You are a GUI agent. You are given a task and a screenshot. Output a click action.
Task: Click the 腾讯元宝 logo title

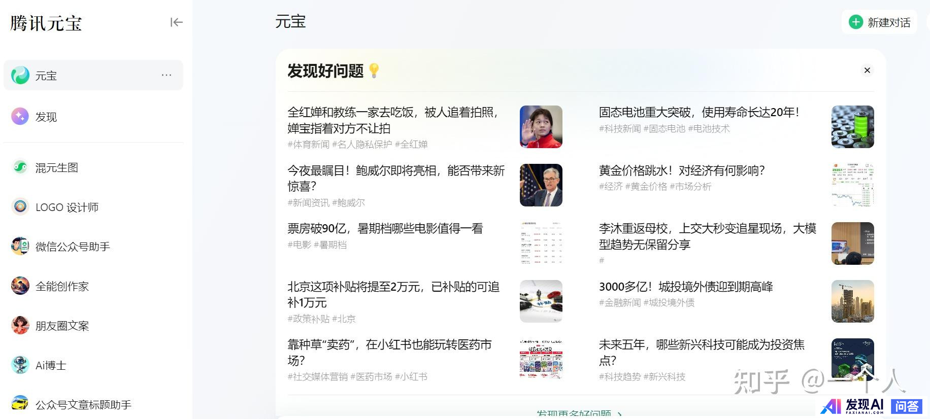click(x=46, y=23)
